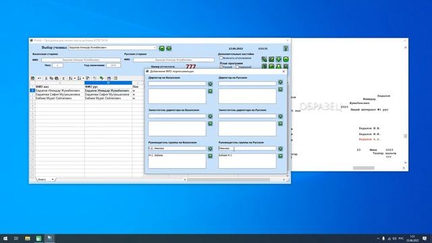432x243 pixels.
Task: Click Директор на Казахском input field
Action: [177, 84]
